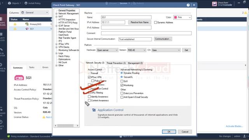Click the warning icon in PrimarySMS row
Viewport: 249px width, 140px height.
(15, 24)
